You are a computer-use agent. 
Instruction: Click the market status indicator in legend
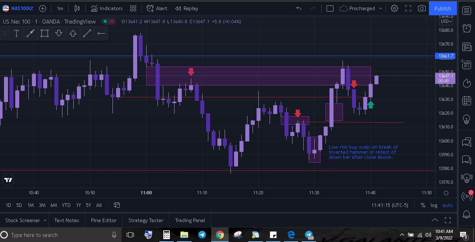[x=105, y=21]
